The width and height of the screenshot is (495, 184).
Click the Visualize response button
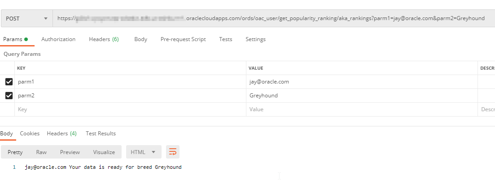pos(104,152)
